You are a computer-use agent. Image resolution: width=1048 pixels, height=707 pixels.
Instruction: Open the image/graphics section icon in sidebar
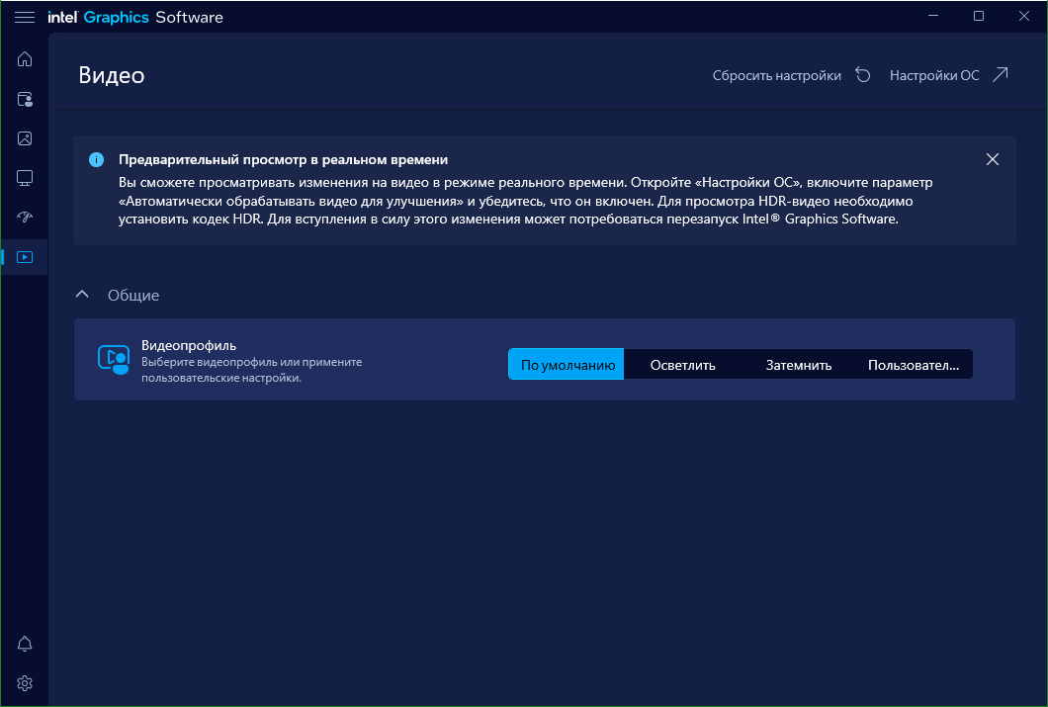click(25, 138)
